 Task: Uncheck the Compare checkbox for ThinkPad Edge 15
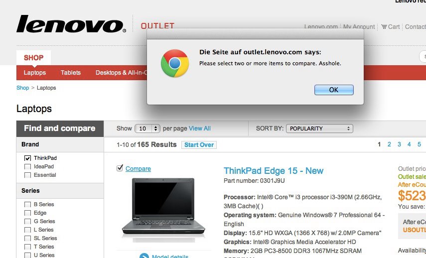tap(120, 168)
